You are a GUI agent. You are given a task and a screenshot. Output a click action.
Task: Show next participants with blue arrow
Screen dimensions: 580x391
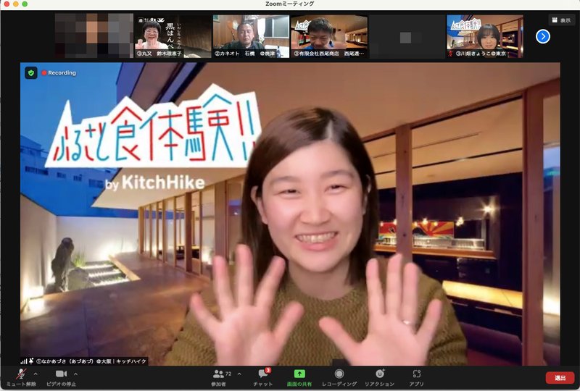pyautogui.click(x=542, y=36)
